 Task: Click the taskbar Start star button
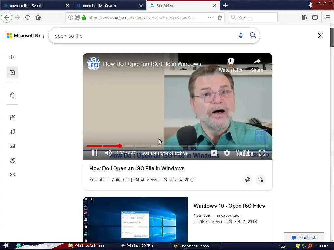coord(6,246)
